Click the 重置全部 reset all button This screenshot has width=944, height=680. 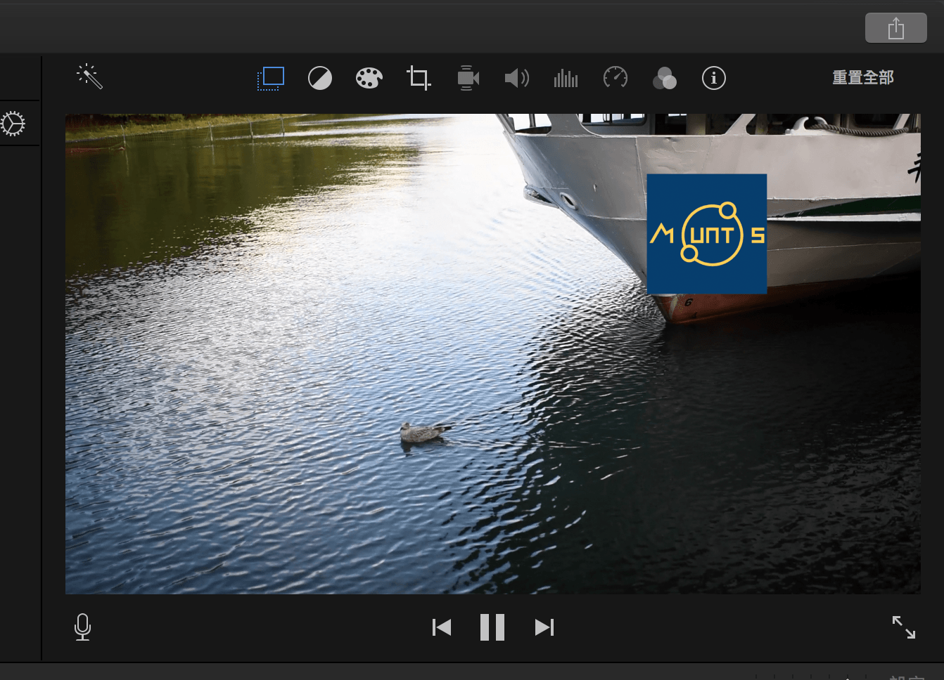[x=863, y=78]
